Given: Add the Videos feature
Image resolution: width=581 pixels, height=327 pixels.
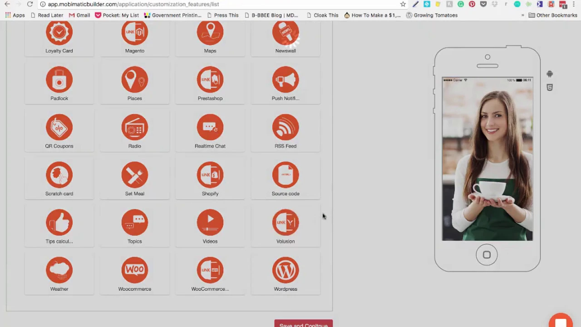Looking at the screenshot, I should (x=210, y=227).
